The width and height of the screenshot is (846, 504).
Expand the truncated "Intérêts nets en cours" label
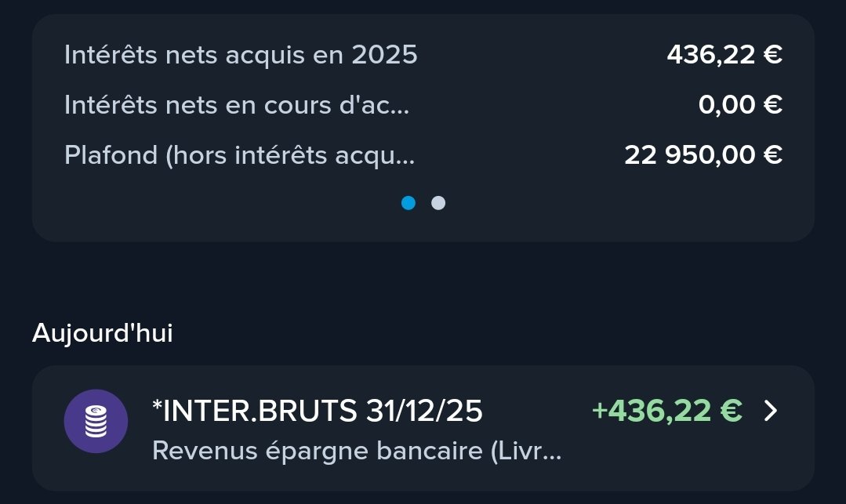pos(237,105)
